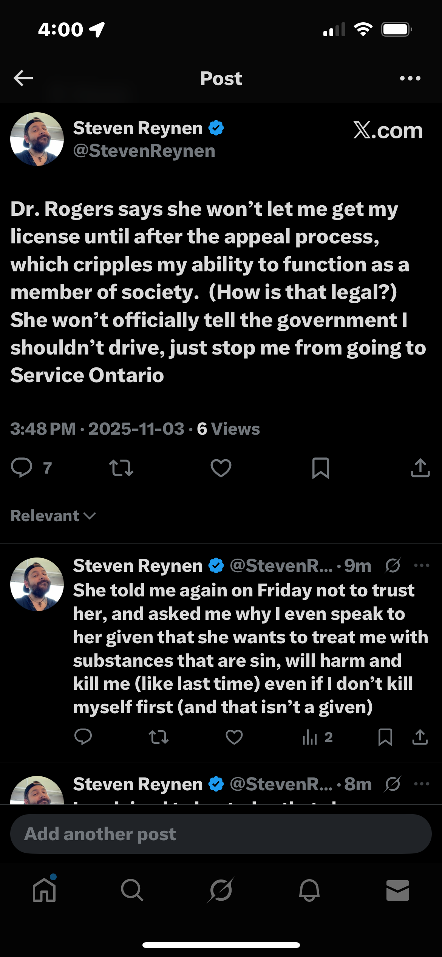
Task: Open Grok in the bottom navigation bar
Action: point(221,890)
